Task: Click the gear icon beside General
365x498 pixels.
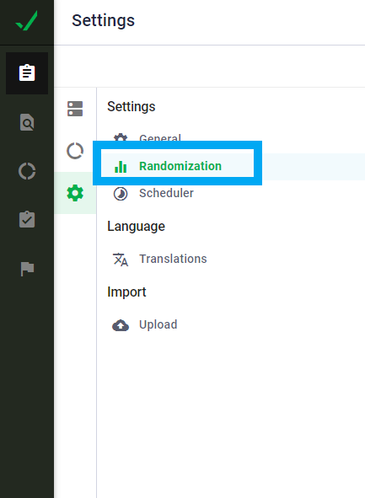Action: (121, 138)
